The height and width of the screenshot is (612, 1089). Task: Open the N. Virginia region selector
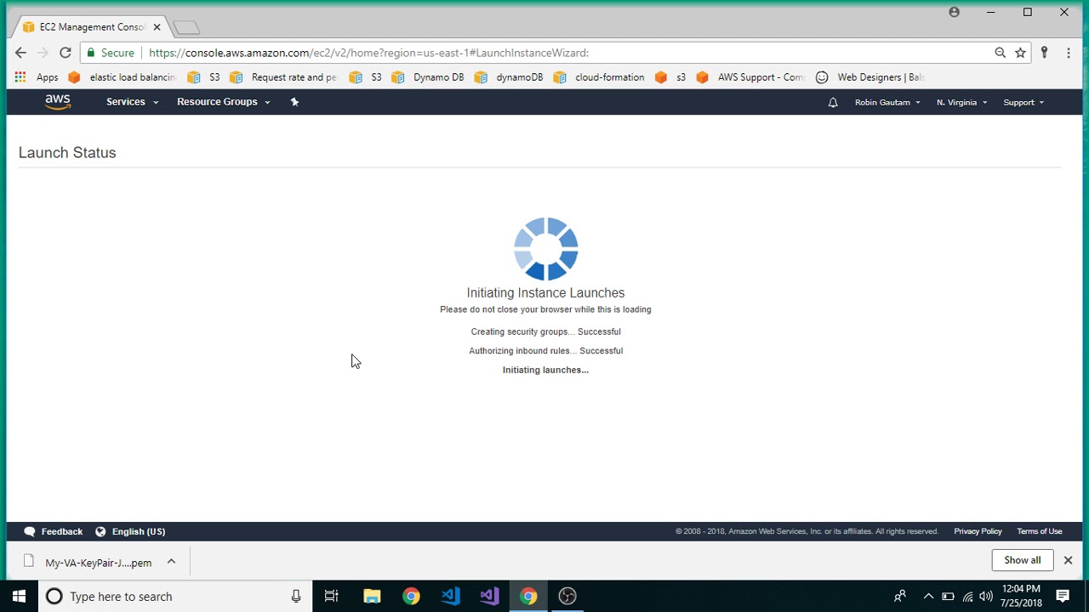961,102
